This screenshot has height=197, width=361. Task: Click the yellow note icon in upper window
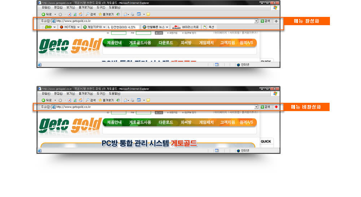[148, 14]
